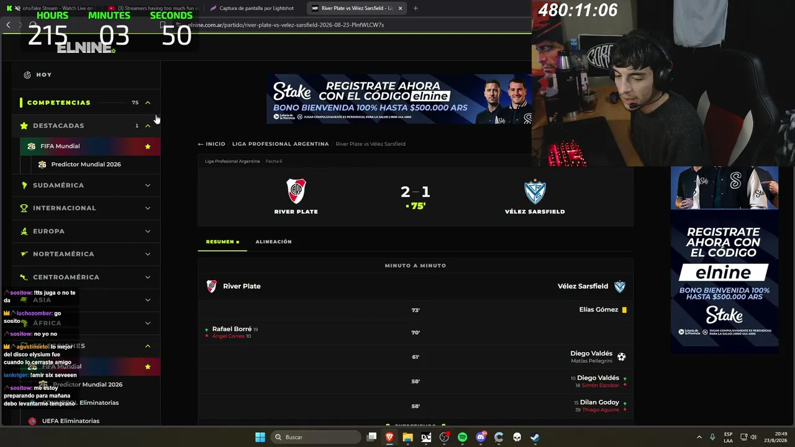The image size is (795, 447).
Task: Expand the Sudamérica section
Action: [x=148, y=185]
